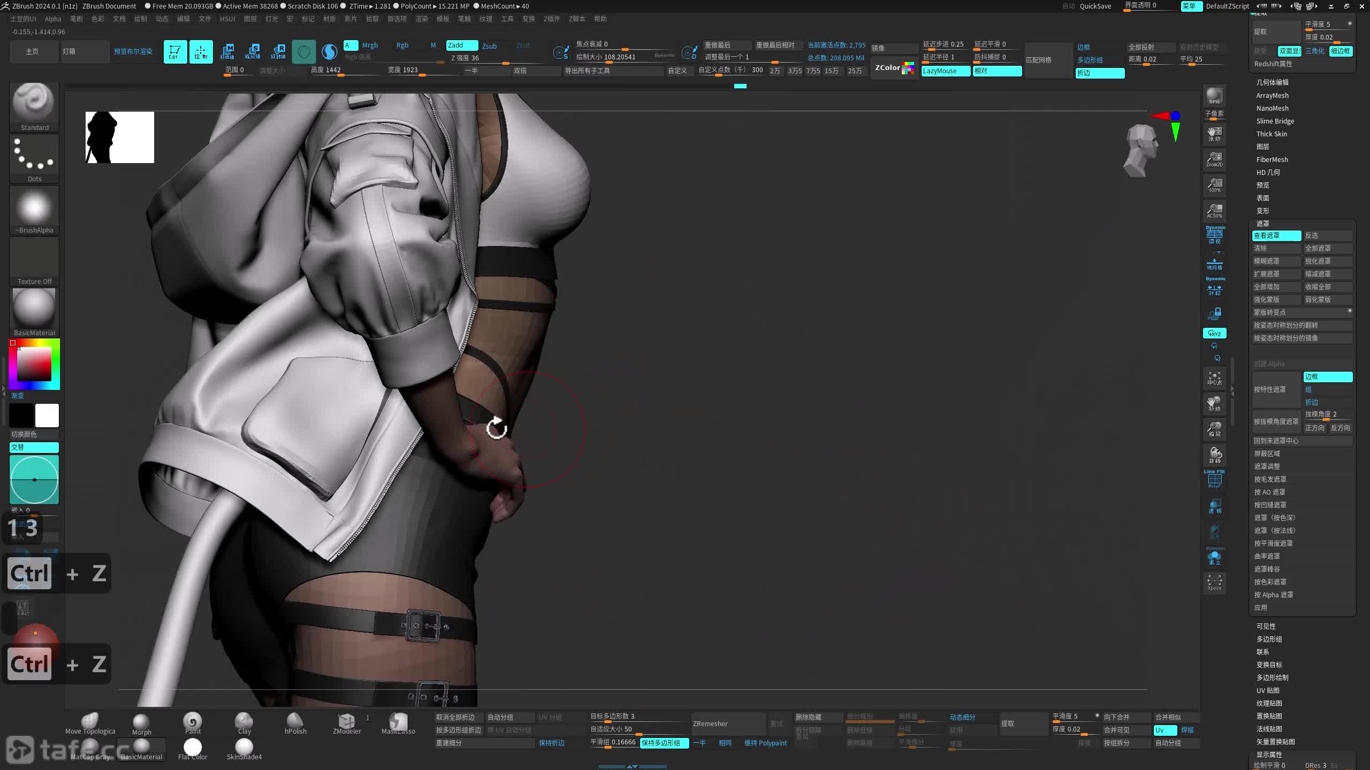Screen dimensions: 1370x770
Task: Toggle Keep Polygroups (保持多边形组) option
Action: 664,743
